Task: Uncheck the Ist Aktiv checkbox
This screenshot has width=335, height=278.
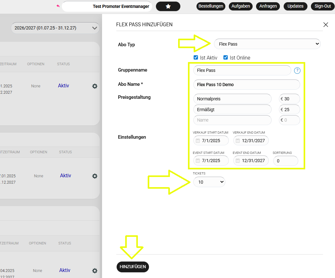Action: 196,58
